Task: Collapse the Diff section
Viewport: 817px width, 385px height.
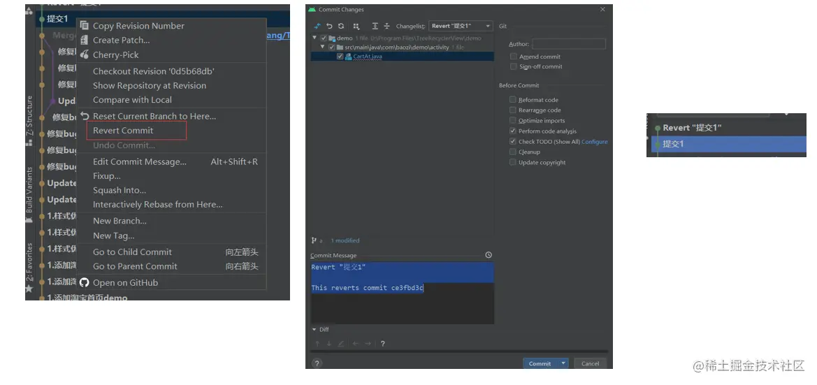Action: 314,329
